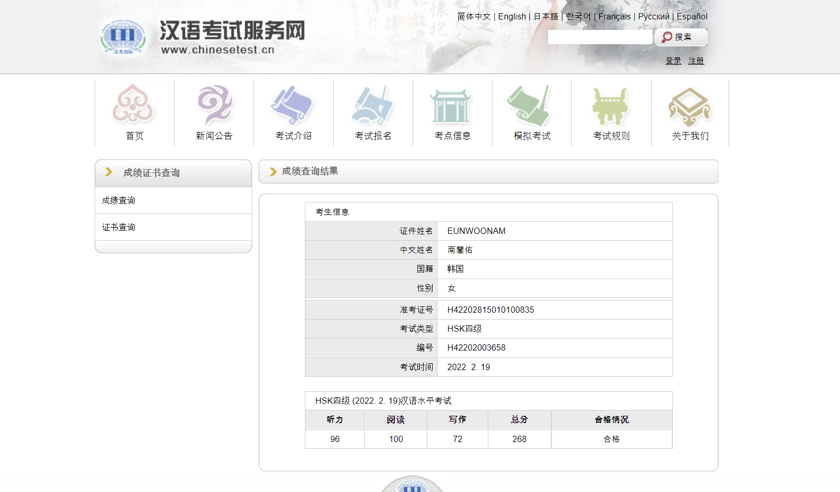Screen dimensions: 840x492
Task: Click the 搜索 search button
Action: point(681,37)
